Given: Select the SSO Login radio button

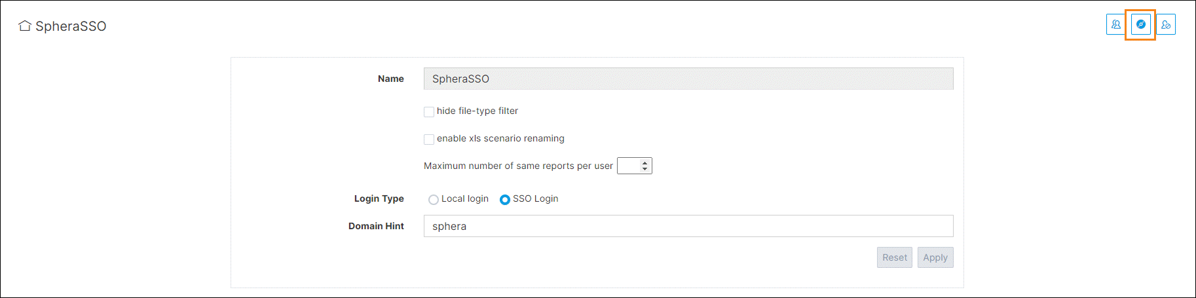Looking at the screenshot, I should [x=505, y=200].
